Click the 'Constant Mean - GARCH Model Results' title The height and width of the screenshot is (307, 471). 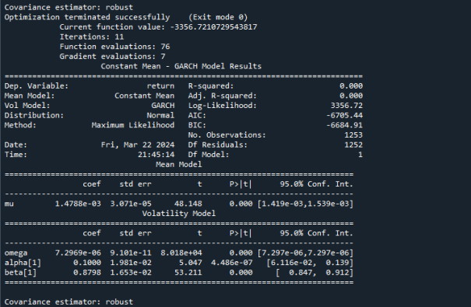click(181, 66)
